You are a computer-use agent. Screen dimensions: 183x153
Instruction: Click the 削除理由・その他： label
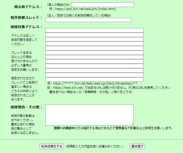click(x=26, y=107)
